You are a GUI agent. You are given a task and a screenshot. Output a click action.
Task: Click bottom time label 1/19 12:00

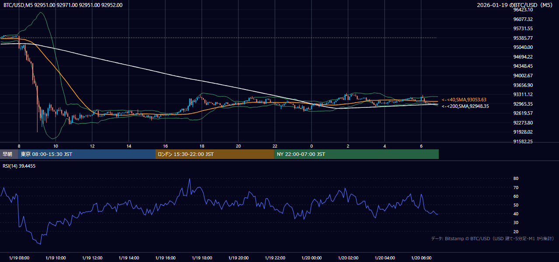coord(92,258)
